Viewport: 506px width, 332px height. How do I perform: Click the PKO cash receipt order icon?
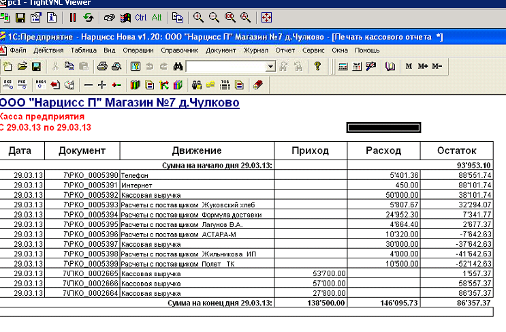(8, 85)
